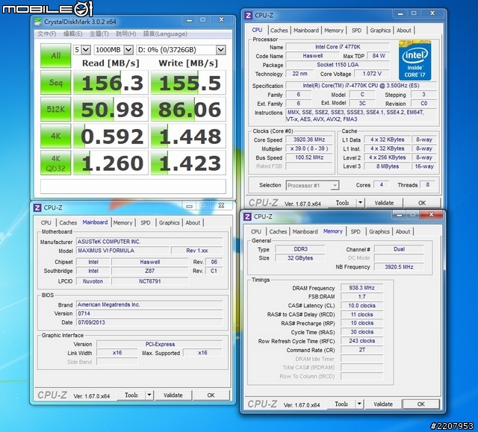Screen dimensions: 478x432
Task: Click the empty comment field in CrystalDiskMark
Action: click(133, 186)
